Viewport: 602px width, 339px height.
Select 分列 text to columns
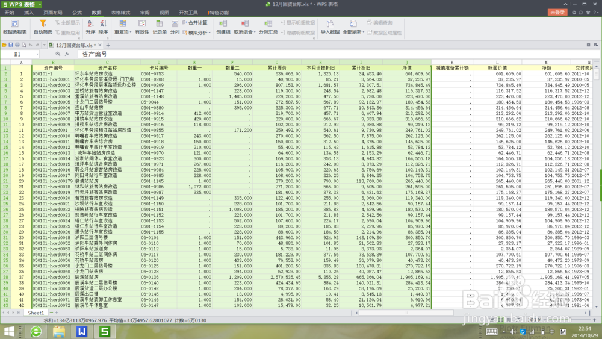(x=175, y=27)
